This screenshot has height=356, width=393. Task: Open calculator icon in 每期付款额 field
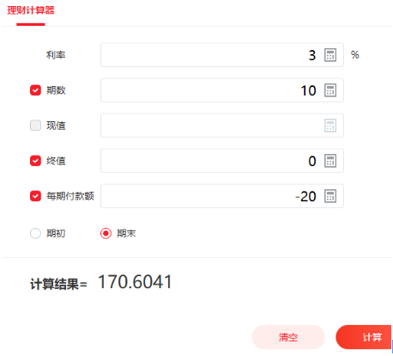330,196
